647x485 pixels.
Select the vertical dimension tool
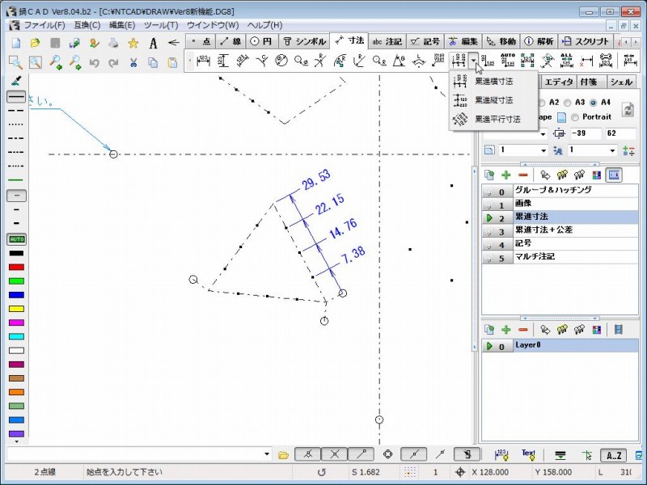pyautogui.click(x=223, y=61)
